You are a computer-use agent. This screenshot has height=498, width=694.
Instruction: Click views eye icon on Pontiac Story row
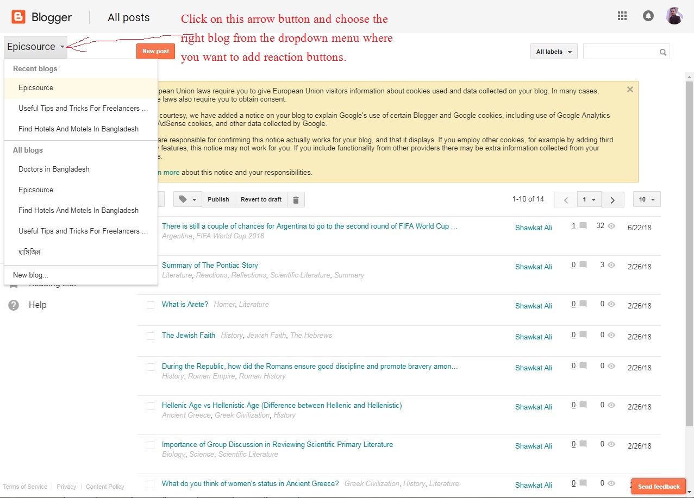611,265
